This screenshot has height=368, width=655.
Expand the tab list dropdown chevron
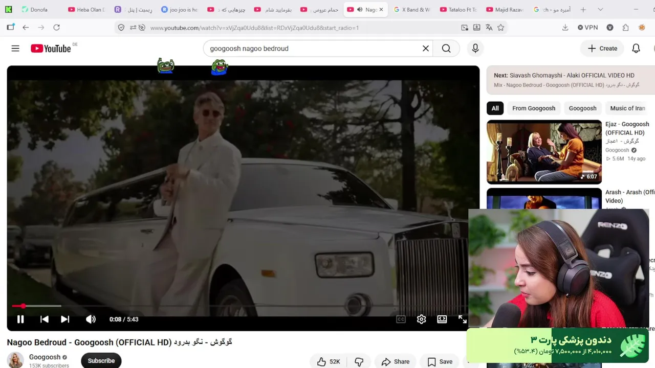600,10
